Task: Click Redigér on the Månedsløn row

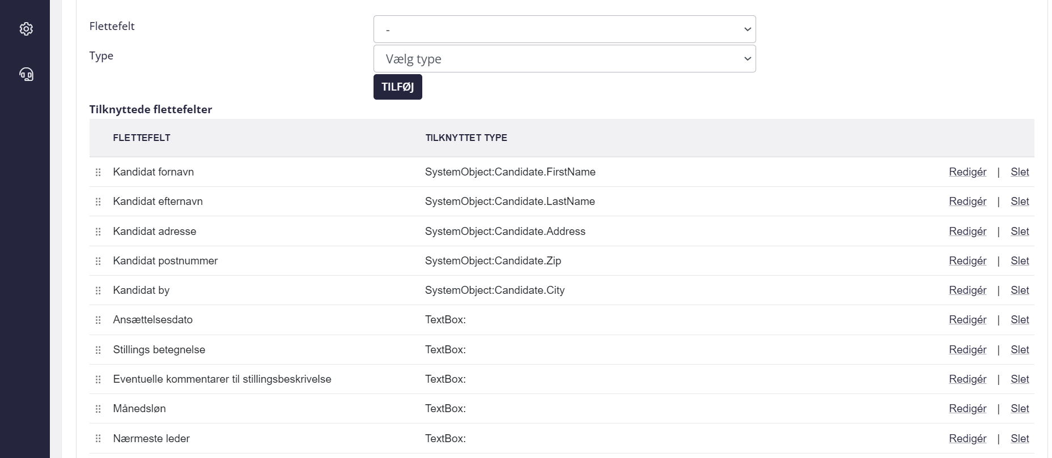Action: tap(967, 409)
